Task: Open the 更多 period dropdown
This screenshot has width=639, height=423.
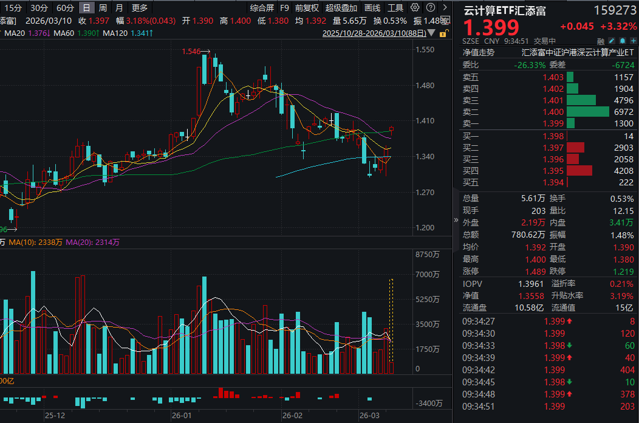Action: (x=140, y=7)
